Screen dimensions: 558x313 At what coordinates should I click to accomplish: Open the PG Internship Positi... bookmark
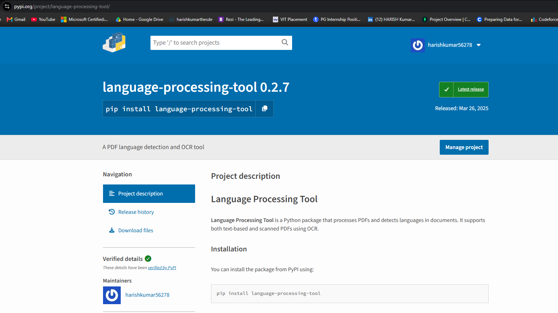(x=337, y=19)
